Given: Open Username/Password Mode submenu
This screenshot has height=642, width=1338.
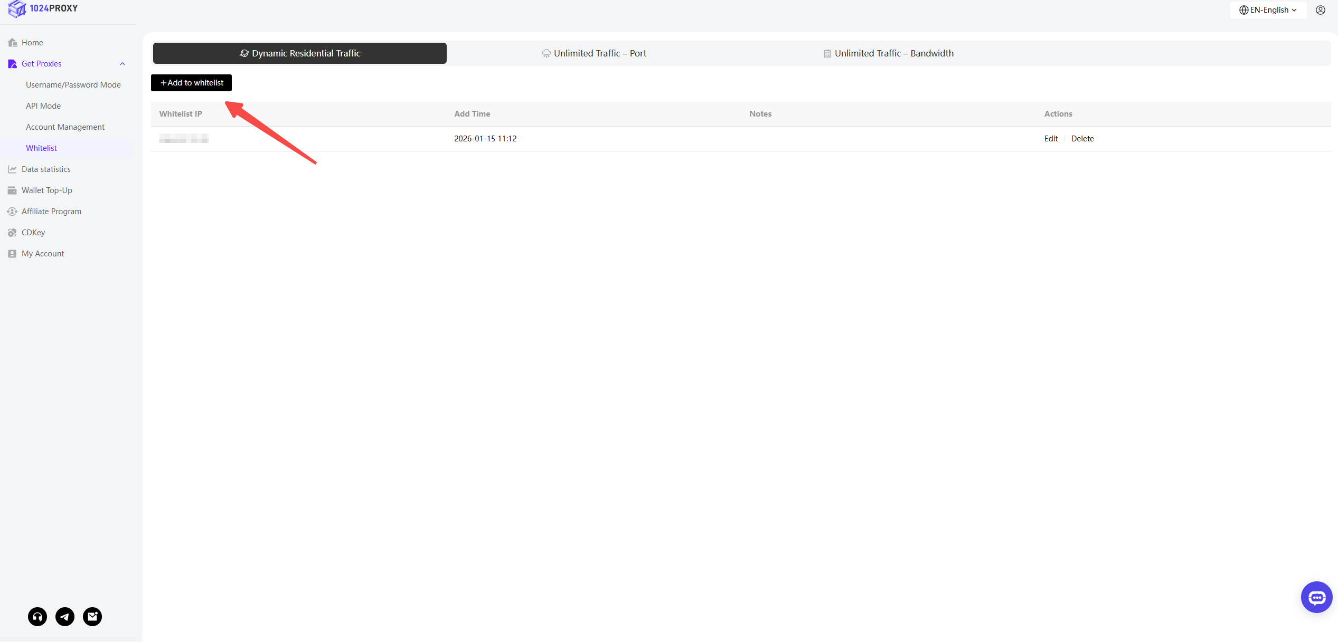Looking at the screenshot, I should click(x=73, y=85).
